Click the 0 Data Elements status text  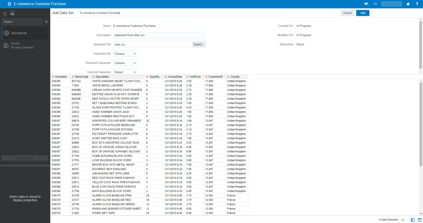pyautogui.click(x=388, y=220)
